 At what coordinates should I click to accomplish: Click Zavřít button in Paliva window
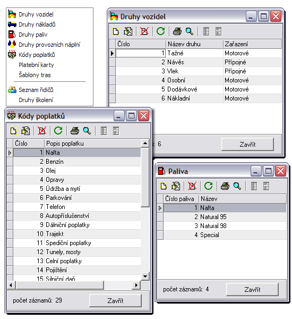pos(252,289)
